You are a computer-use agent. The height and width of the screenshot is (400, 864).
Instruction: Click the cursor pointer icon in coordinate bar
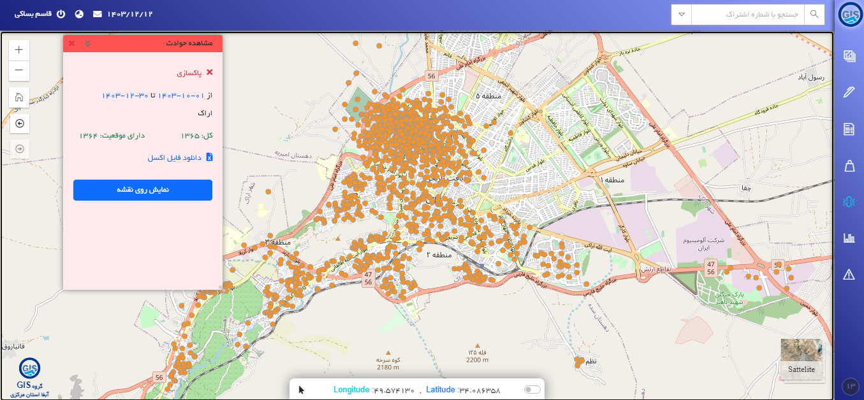(x=302, y=390)
